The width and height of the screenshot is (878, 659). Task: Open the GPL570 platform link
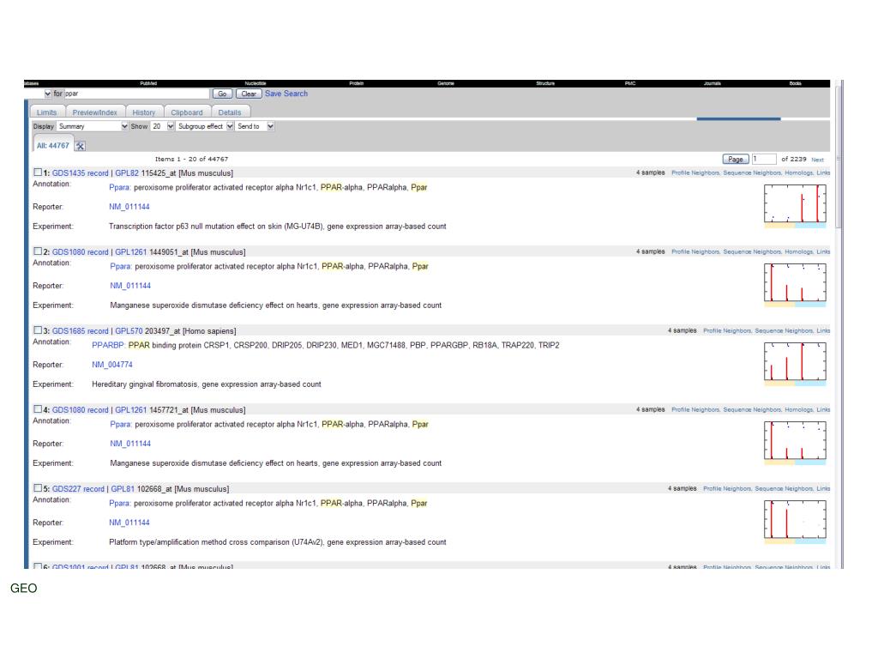click(129, 331)
